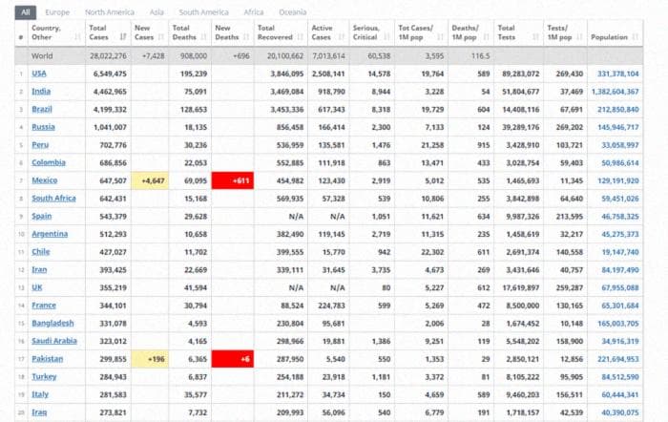
Task: Switch to the Europe tab
Action: (x=57, y=12)
